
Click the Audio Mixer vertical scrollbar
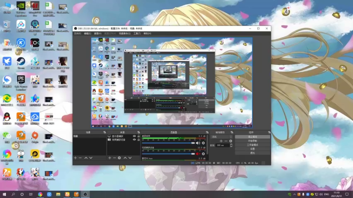pos(207,145)
